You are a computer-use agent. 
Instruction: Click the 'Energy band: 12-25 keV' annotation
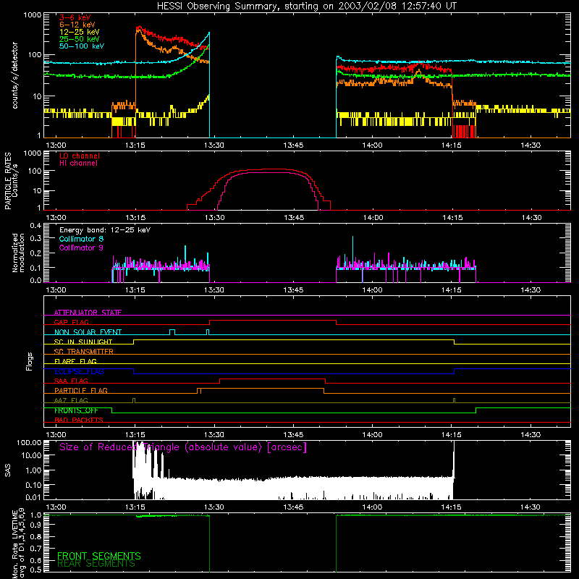coord(105,230)
